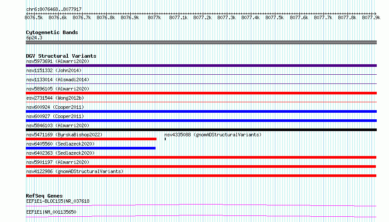Click the red nsv4122986 variant bar

point(201,176)
